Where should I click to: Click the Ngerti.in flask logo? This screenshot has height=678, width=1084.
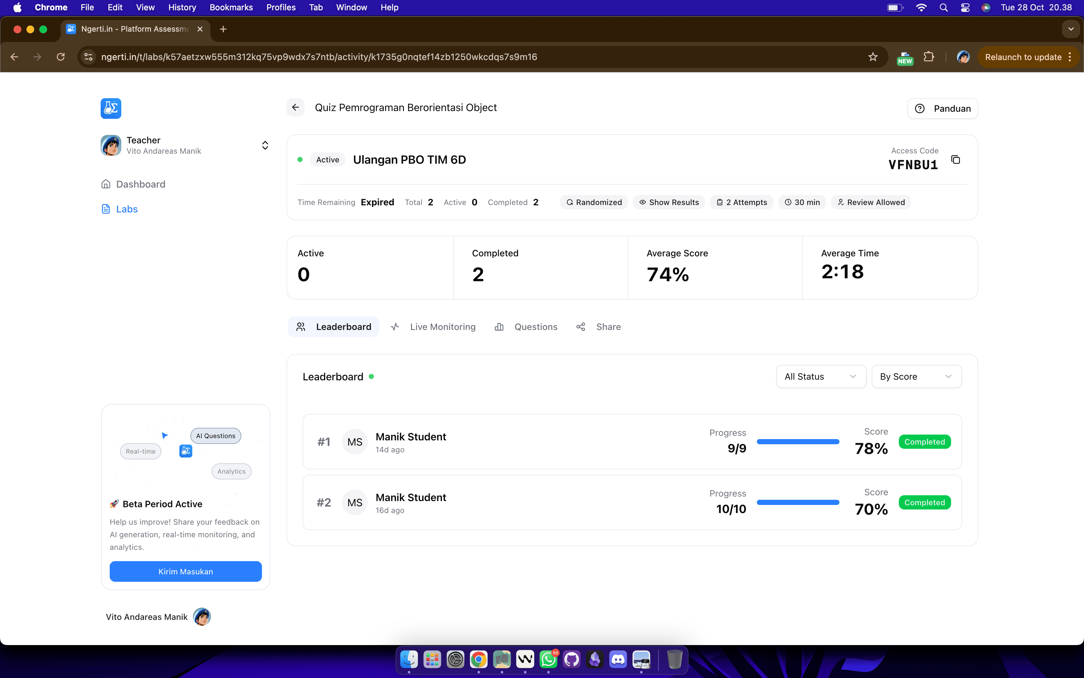pyautogui.click(x=111, y=108)
